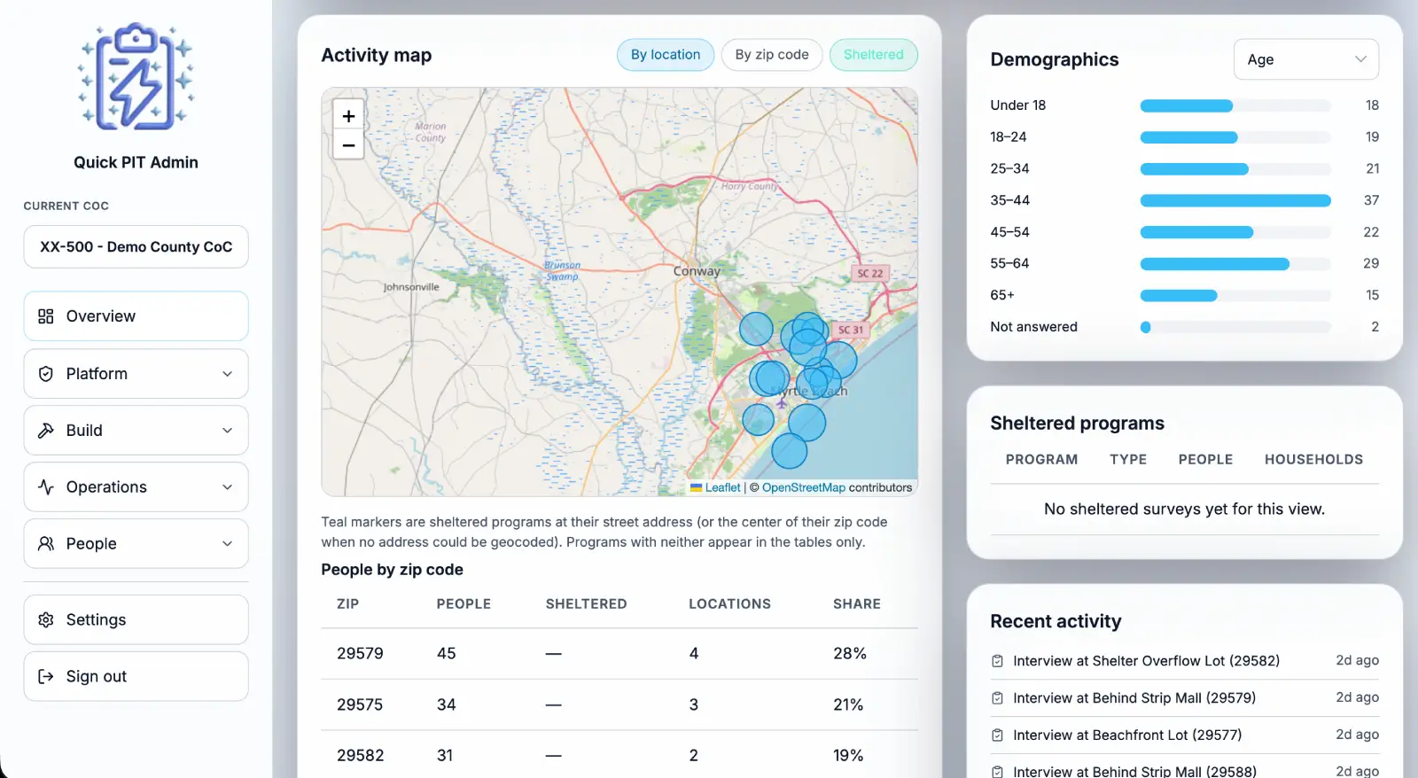Image resolution: width=1418 pixels, height=778 pixels.
Task: Click the Build hammer icon
Action: pos(46,431)
